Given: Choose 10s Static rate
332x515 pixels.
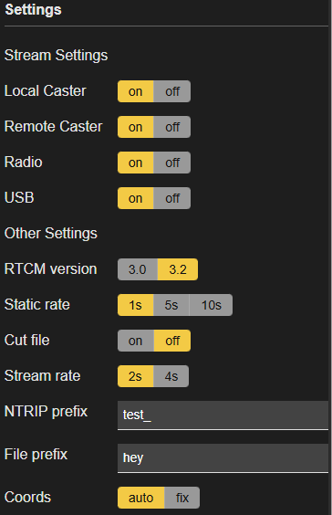Looking at the screenshot, I should (211, 305).
